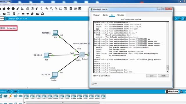This screenshot has width=186, height=104.
Task: Click the TACACS+ Configuration note
Action: (x=8, y=28)
